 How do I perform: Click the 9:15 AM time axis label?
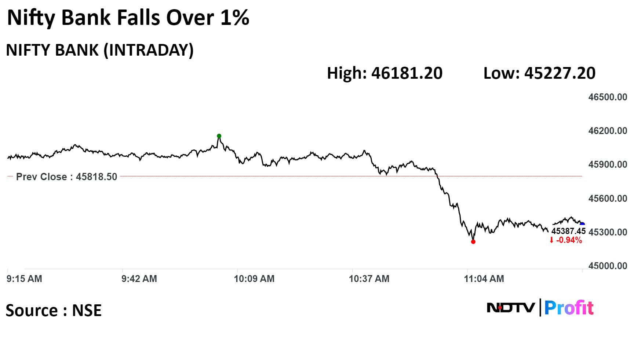[x=24, y=279]
